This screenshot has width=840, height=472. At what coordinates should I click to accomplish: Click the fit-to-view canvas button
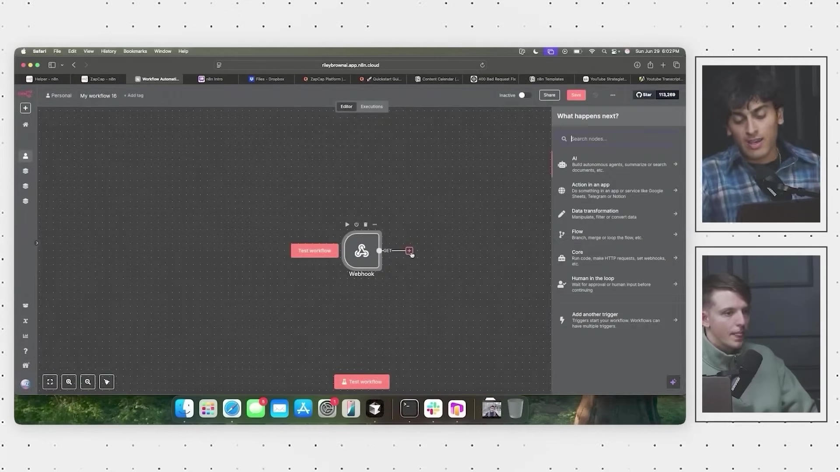tap(50, 382)
